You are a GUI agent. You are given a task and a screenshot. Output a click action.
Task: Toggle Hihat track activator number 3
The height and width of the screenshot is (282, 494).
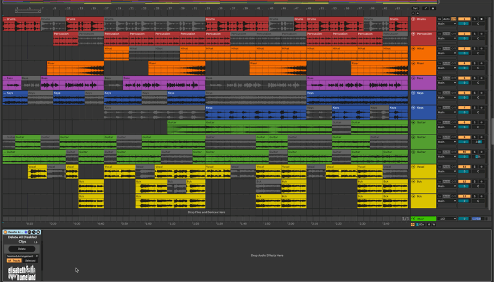[x=464, y=49]
